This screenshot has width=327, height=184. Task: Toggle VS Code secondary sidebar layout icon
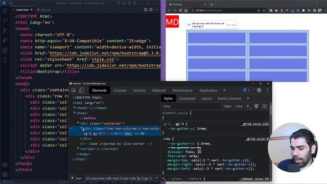point(129,3)
